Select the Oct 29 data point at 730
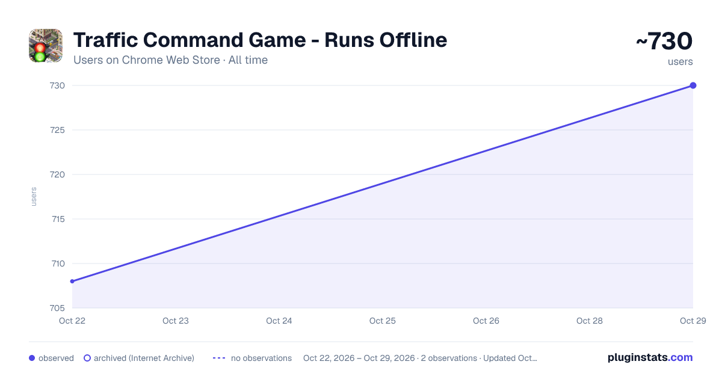This screenshot has height=379, width=722. pyautogui.click(x=693, y=85)
